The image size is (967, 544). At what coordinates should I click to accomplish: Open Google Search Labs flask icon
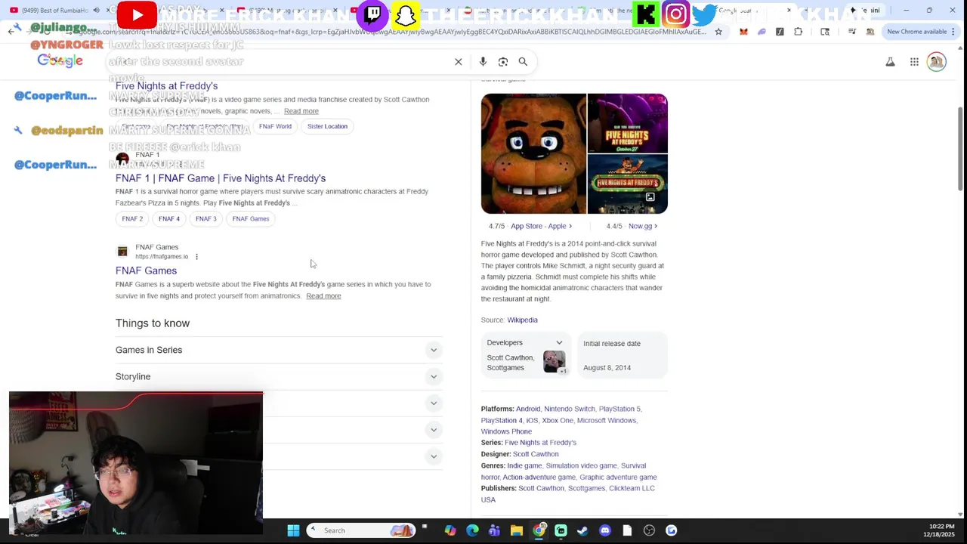(890, 62)
